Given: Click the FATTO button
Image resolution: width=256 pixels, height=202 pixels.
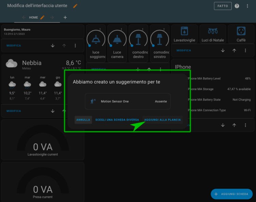Looking at the screenshot, I should click(223, 6).
